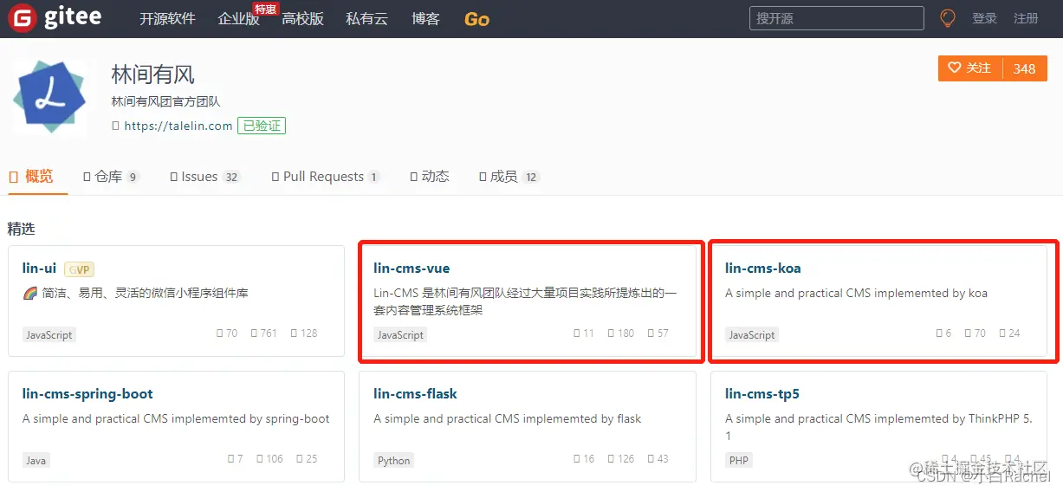Click the 林间有风团官方团队 description text
Screen dimensions: 1063x492
click(x=165, y=102)
